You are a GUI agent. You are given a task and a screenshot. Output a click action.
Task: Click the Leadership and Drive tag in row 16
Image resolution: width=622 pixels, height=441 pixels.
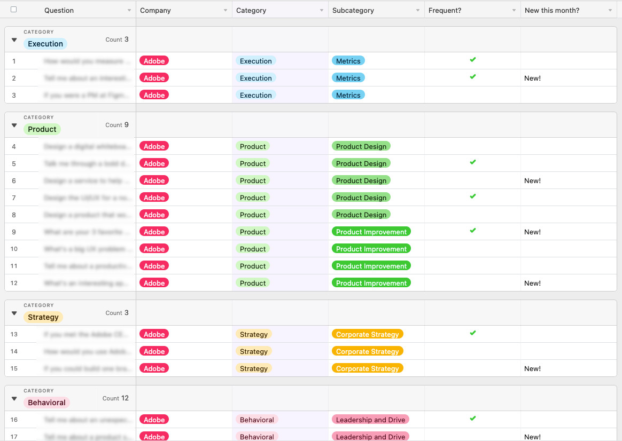tap(370, 420)
